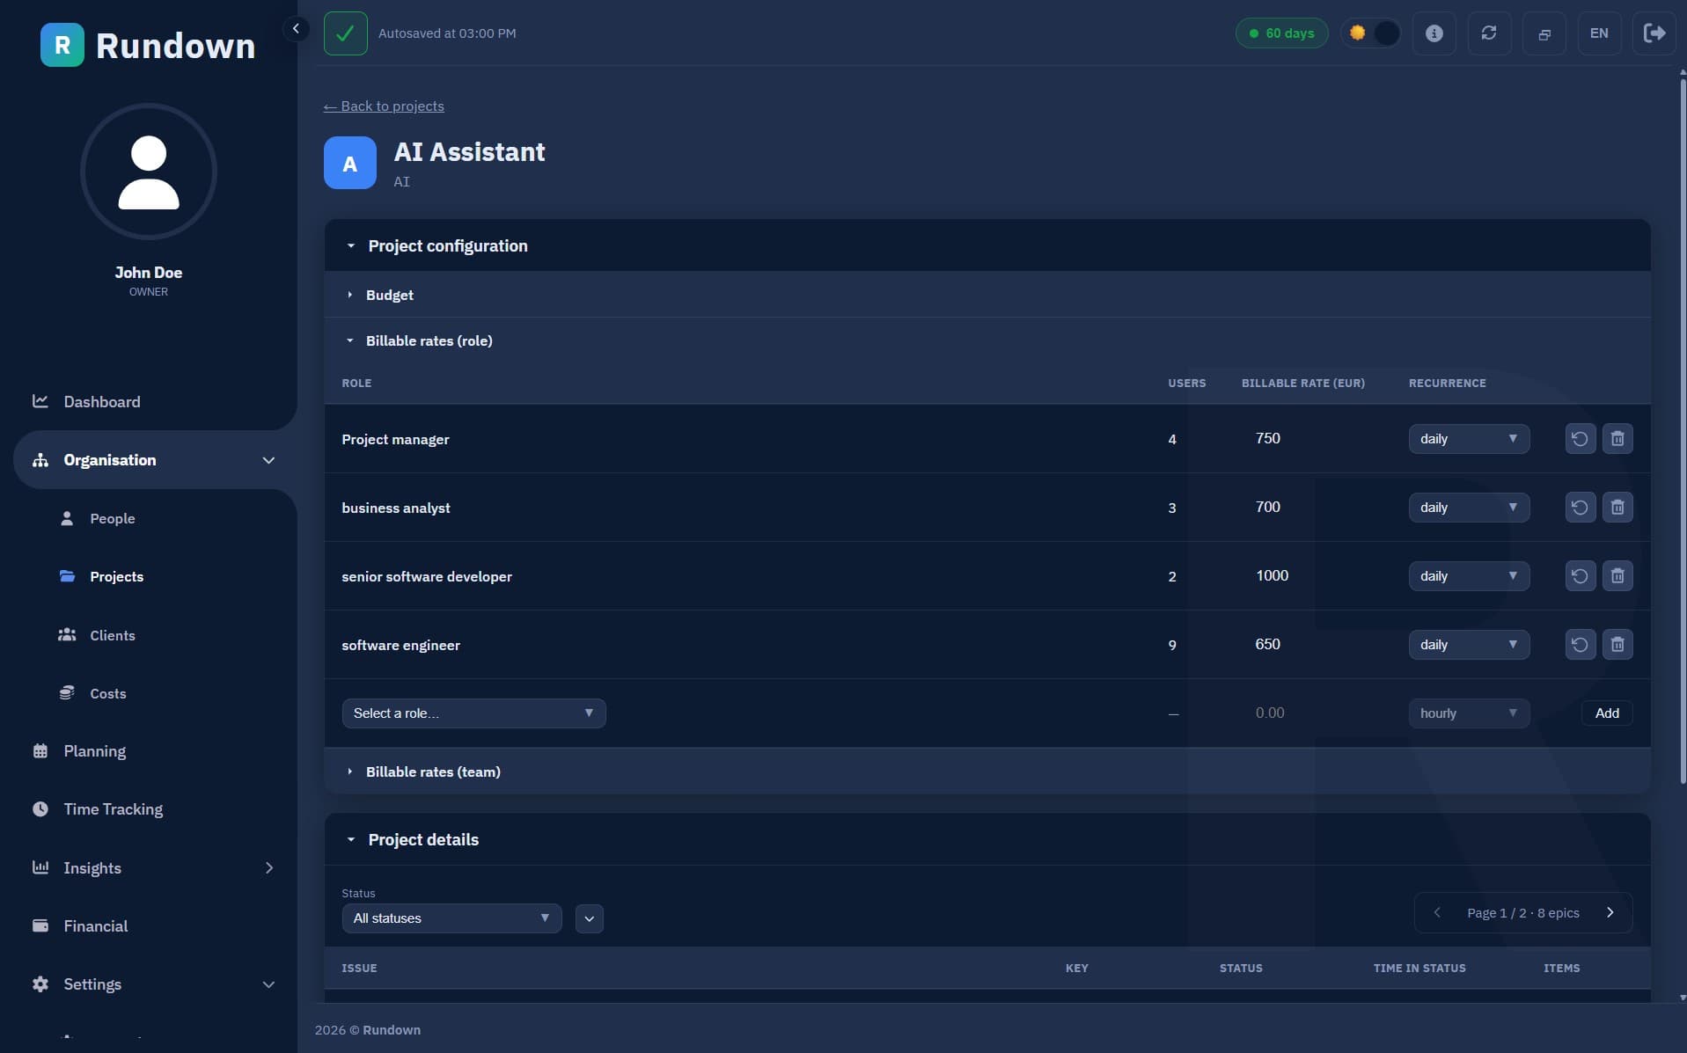The height and width of the screenshot is (1053, 1687).
Task: Open the All statuses dropdown
Action: click(451, 918)
